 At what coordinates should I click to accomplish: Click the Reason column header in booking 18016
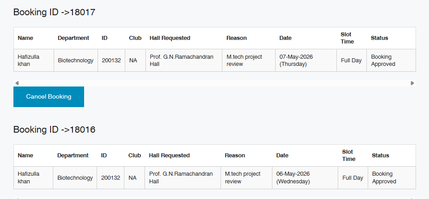(x=235, y=156)
